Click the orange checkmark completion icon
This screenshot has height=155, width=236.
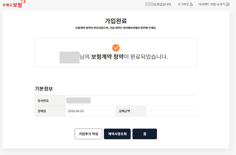[116, 48]
